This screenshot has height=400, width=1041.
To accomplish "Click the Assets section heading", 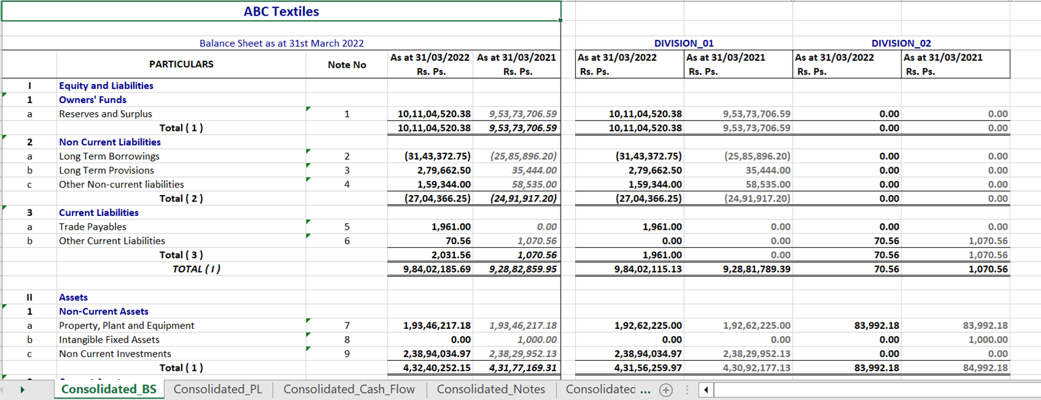I will pyautogui.click(x=73, y=298).
